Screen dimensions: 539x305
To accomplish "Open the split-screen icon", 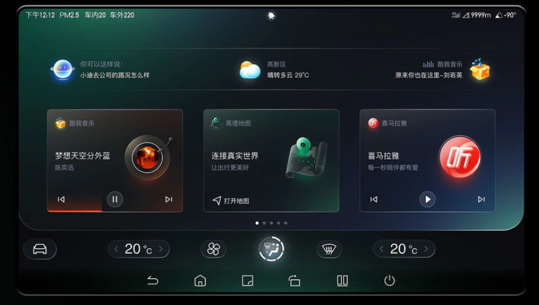I will (342, 280).
